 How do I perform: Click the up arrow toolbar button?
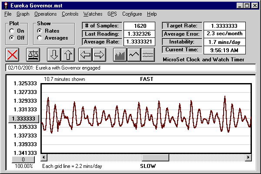click(x=68, y=55)
